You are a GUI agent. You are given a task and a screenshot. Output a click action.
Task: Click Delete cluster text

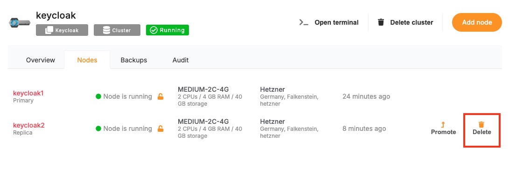(411, 22)
